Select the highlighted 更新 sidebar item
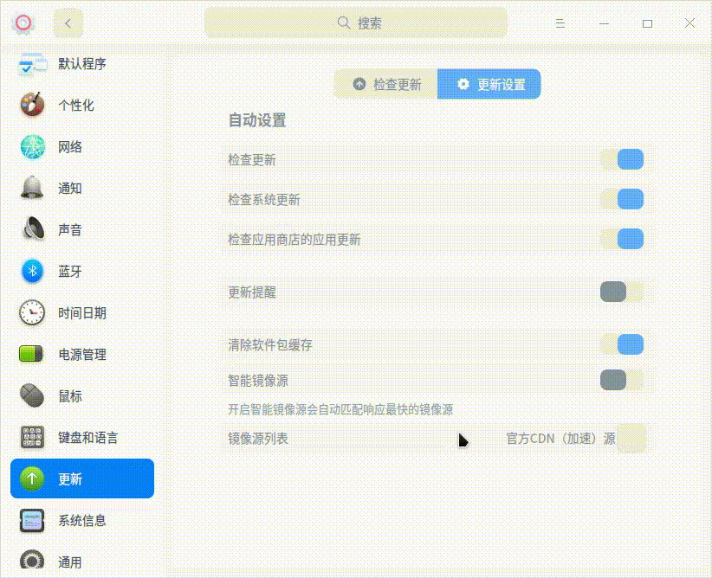 [x=82, y=478]
